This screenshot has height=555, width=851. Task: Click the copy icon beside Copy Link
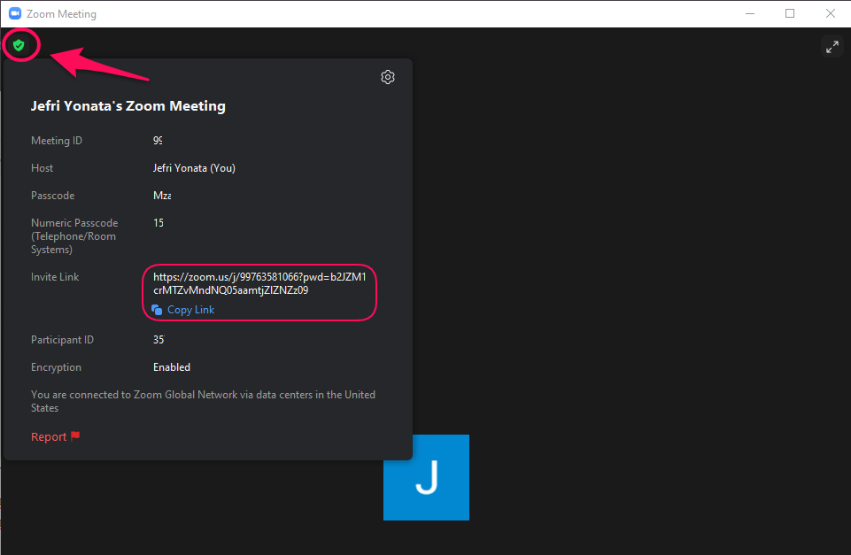pos(157,310)
